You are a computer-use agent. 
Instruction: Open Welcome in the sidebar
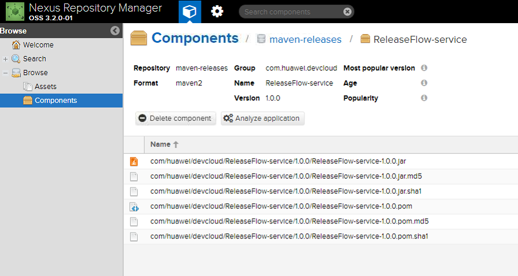click(x=38, y=45)
